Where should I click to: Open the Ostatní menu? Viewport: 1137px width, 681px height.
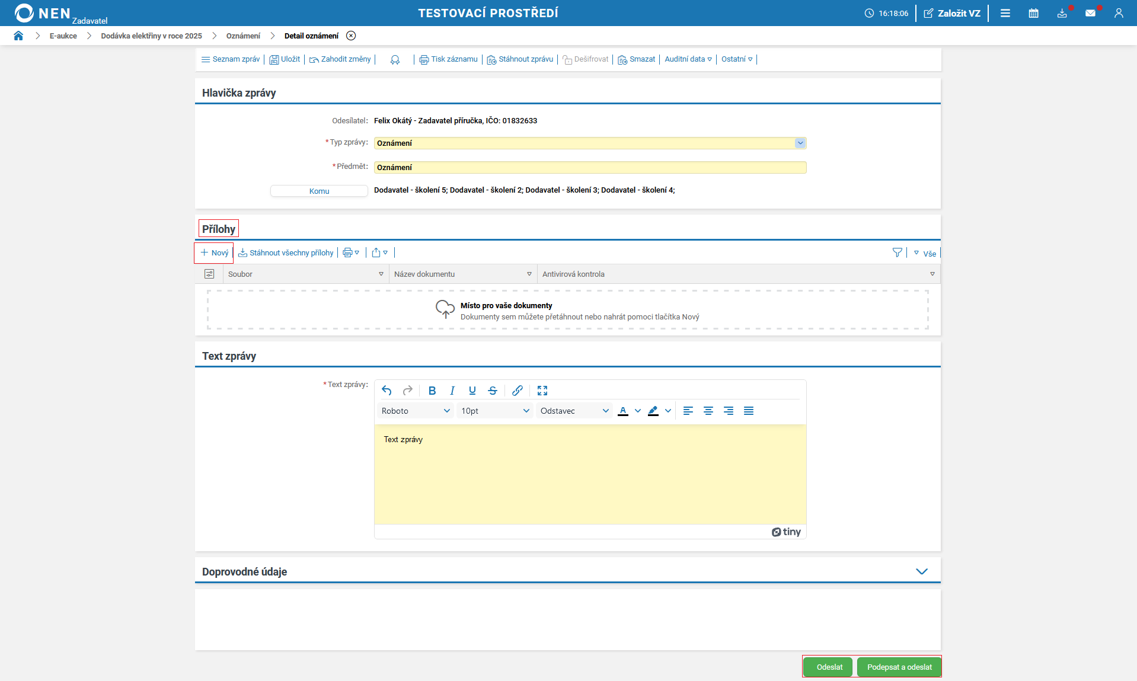[x=737, y=59]
